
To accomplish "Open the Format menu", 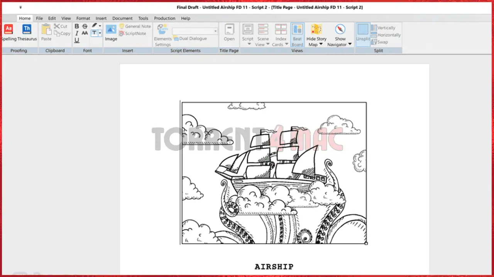I will pyautogui.click(x=83, y=18).
